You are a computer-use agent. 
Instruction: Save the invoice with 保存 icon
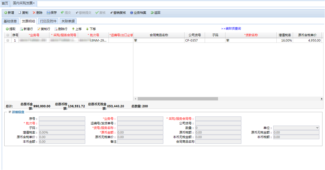[x=48, y=13]
